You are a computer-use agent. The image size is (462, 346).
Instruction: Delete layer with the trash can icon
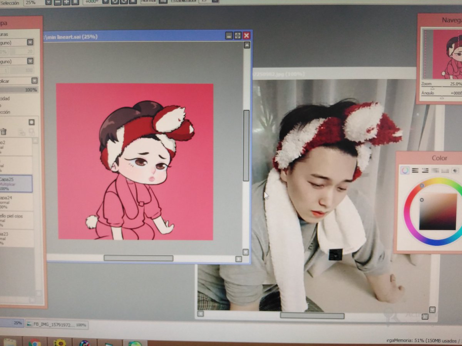3,131
